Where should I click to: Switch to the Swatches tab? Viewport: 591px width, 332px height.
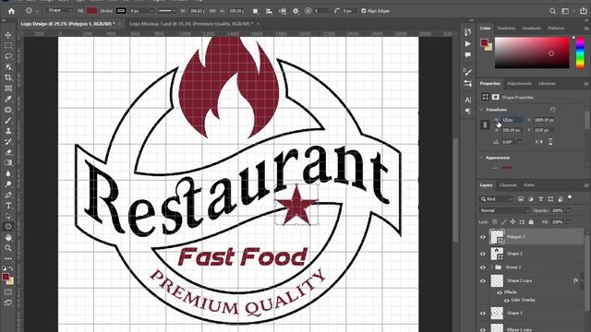[x=506, y=29]
